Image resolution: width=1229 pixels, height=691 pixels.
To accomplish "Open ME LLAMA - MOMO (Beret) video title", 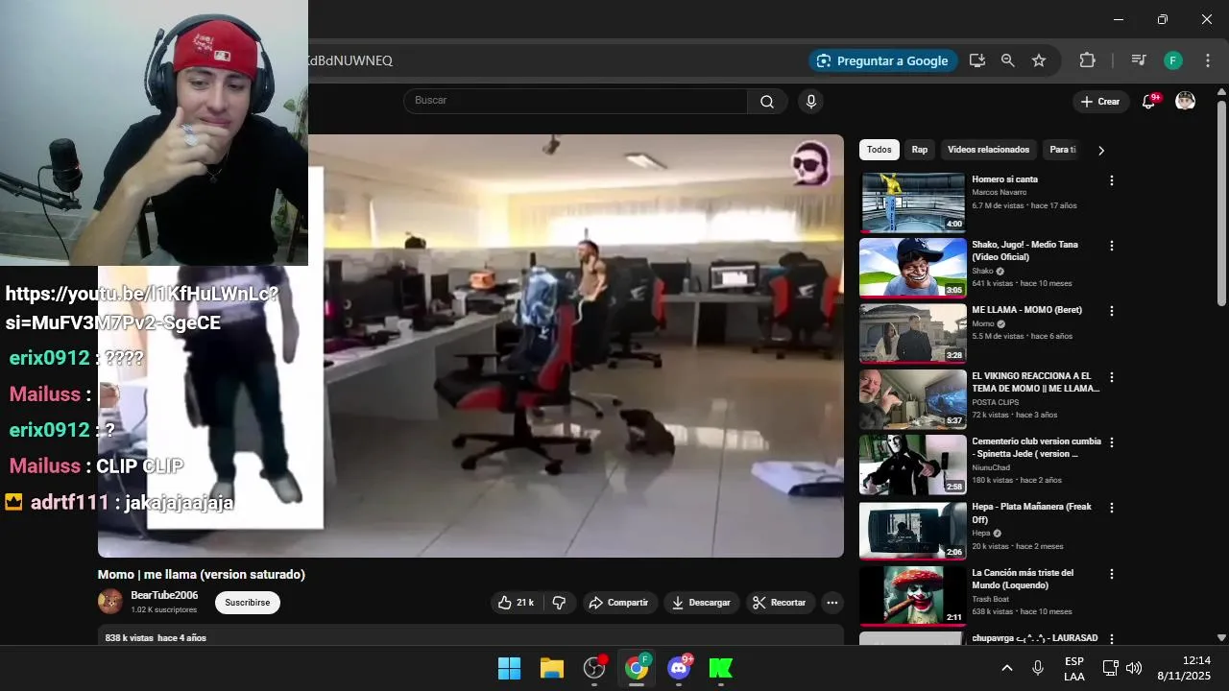I will click(1026, 311).
